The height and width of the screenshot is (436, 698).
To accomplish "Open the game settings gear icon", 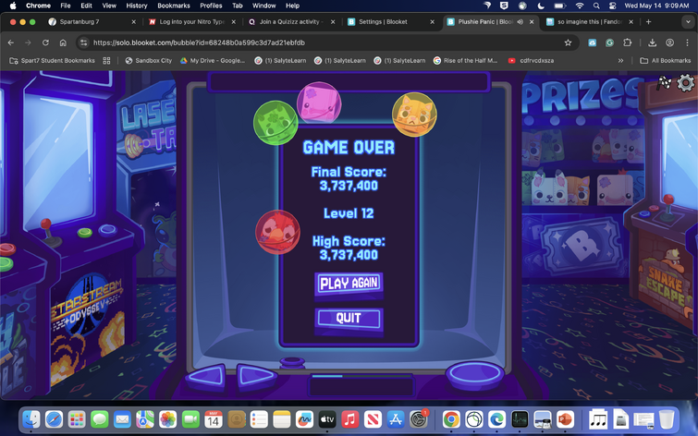I will (x=685, y=83).
